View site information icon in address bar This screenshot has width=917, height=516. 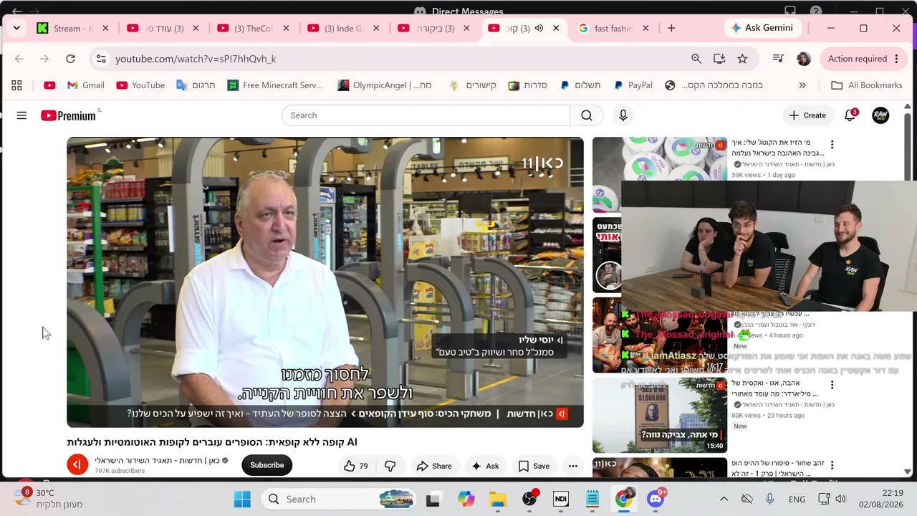101,59
